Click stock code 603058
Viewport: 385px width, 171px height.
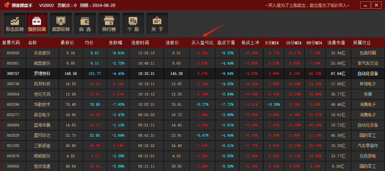pos(13,53)
